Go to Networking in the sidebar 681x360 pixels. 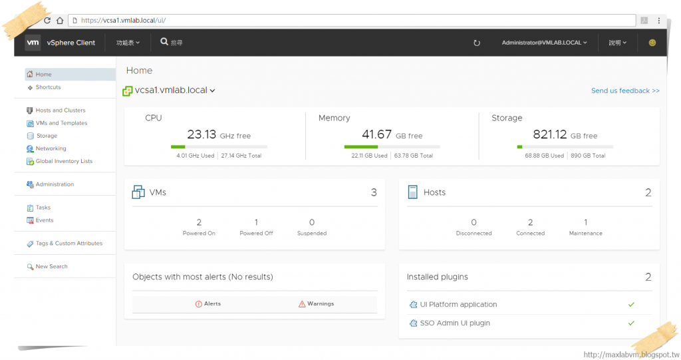(x=51, y=148)
